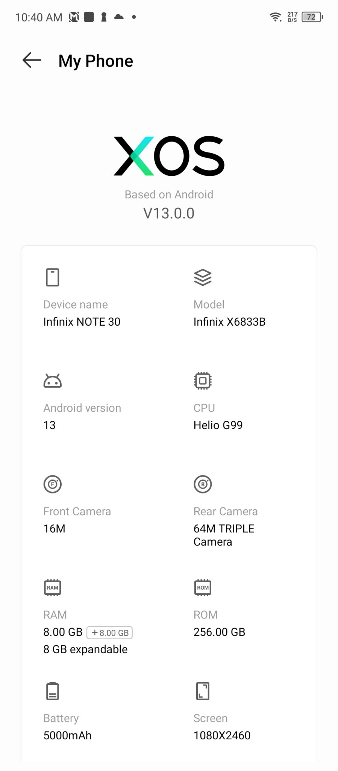Tap the +8.00 GB expandable RAM badge
338x771 pixels.
point(110,632)
